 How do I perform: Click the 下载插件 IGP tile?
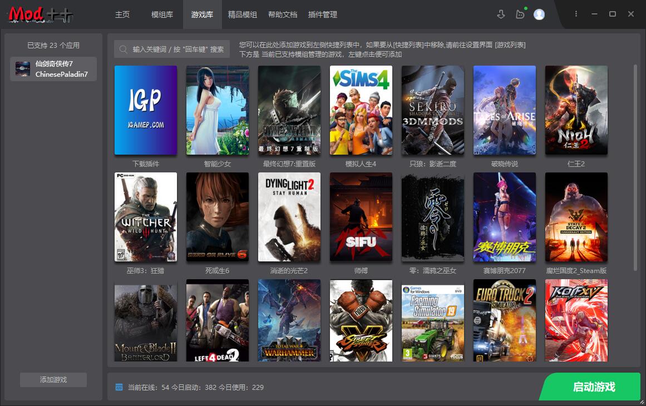[145, 110]
